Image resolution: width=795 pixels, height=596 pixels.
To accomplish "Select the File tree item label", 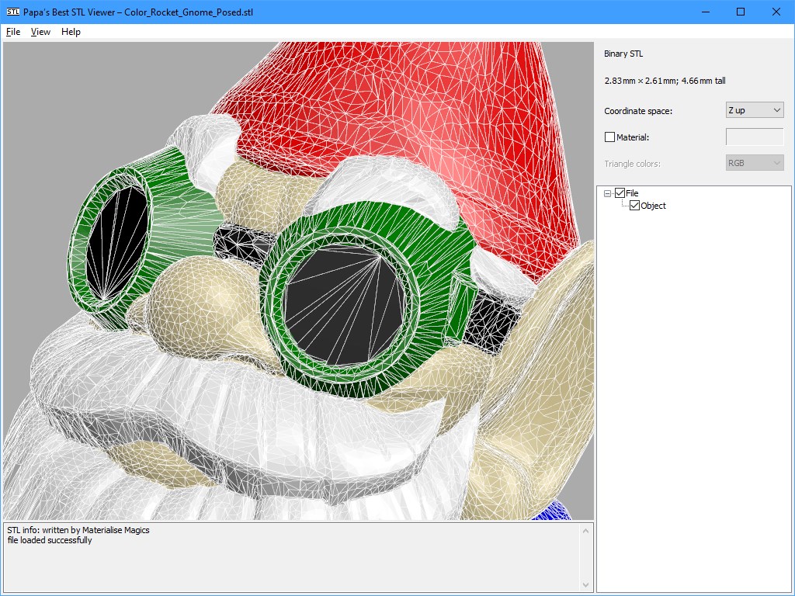I will (x=632, y=193).
